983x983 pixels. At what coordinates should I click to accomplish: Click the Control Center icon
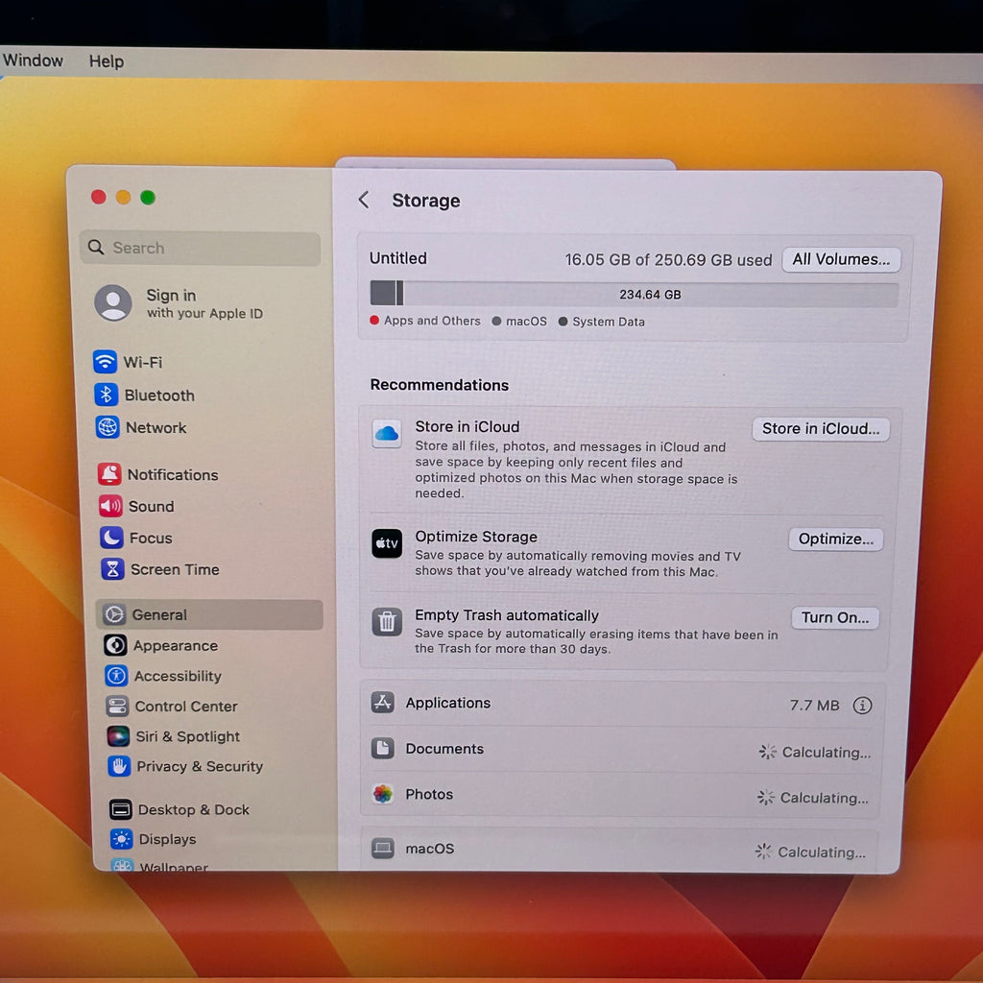tap(117, 706)
